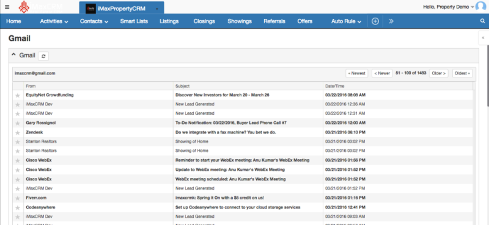Click the 03/22/2016 08:08 AM date cell

345,95
